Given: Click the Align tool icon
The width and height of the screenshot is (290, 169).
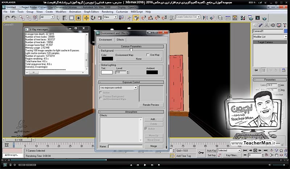Looking at the screenshot, I should 212,18.
